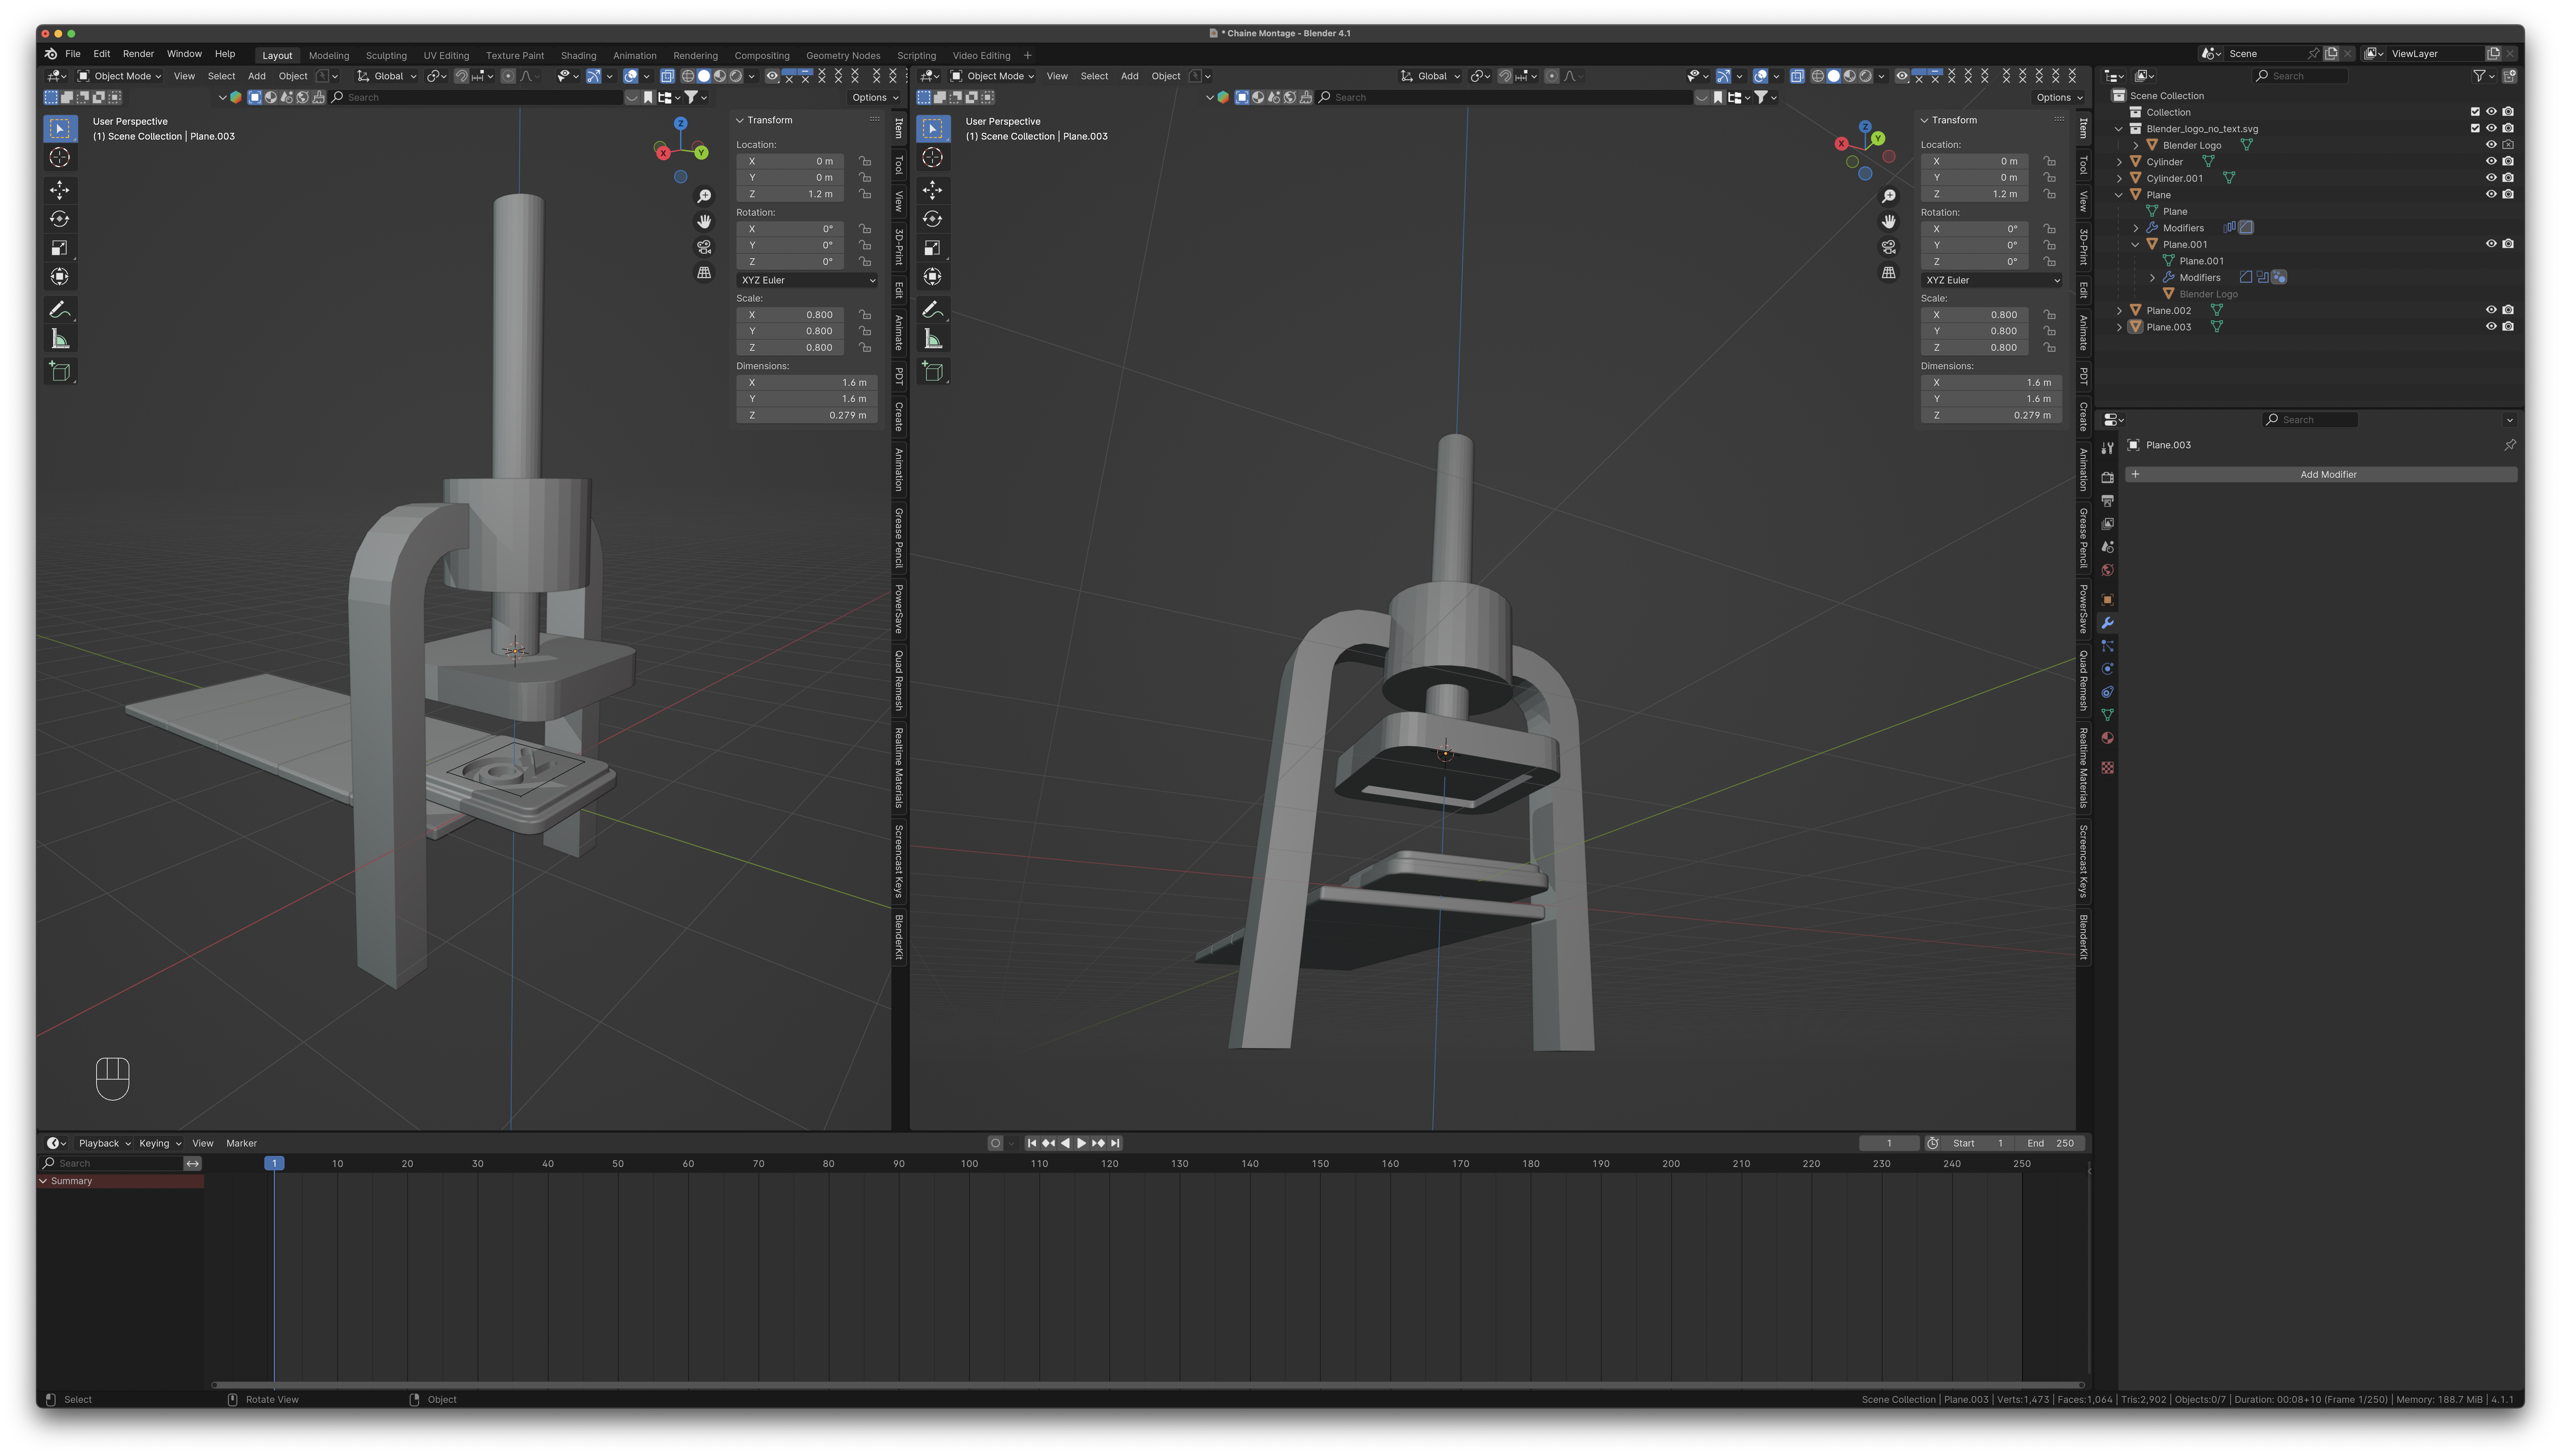This screenshot has width=2561, height=1456.
Task: Click the zoom magnifier gizmo in the left viewport
Action: 704,196
